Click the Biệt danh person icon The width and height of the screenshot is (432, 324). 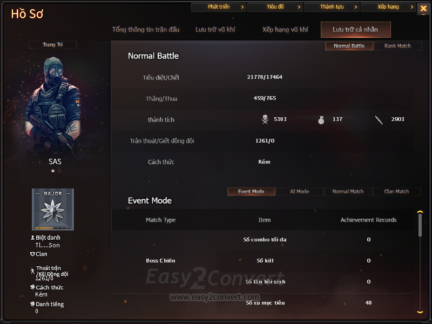point(32,238)
